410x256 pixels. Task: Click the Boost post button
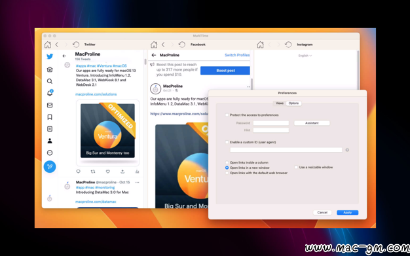[x=225, y=71]
